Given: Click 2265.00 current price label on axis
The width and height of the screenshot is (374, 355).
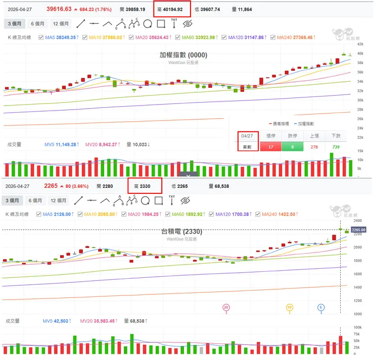Looking at the screenshot, I should [358, 230].
